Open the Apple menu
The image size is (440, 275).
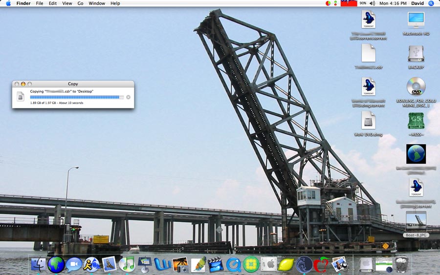[8, 3]
